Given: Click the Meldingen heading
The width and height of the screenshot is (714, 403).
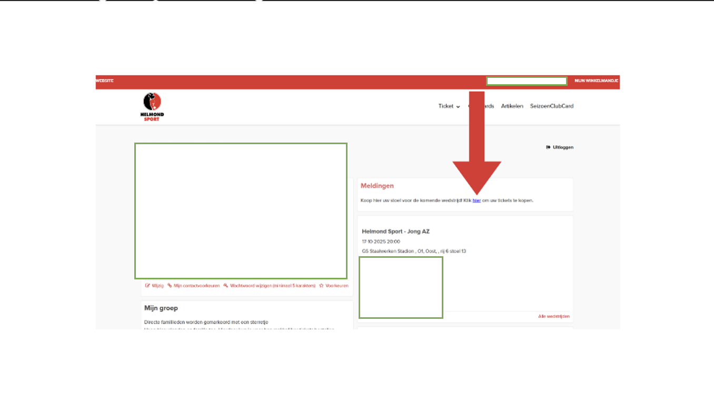Looking at the screenshot, I should pyautogui.click(x=377, y=186).
